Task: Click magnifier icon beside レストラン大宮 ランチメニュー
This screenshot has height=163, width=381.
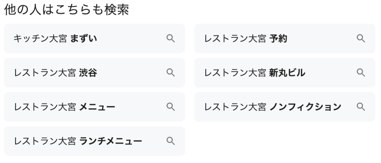Action: [170, 141]
